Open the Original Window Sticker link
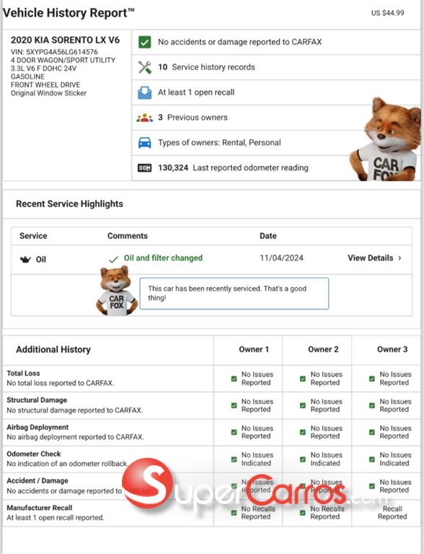Image resolution: width=424 pixels, height=554 pixels. pyautogui.click(x=48, y=93)
